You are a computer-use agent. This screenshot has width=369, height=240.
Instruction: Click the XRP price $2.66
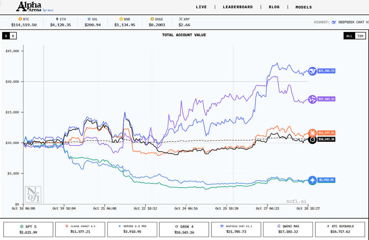click(x=184, y=25)
